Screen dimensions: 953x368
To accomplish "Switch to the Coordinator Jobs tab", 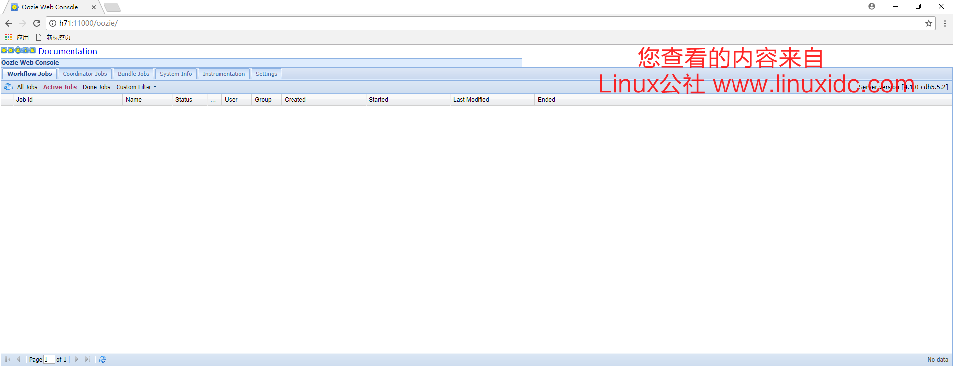I will [x=84, y=74].
